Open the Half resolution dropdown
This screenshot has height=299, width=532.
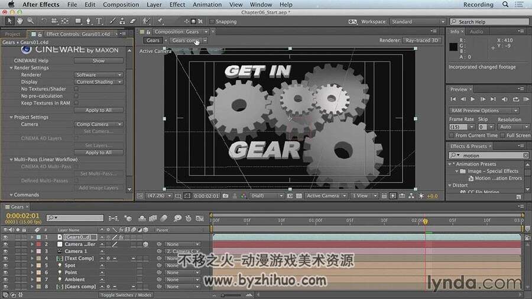point(267,196)
